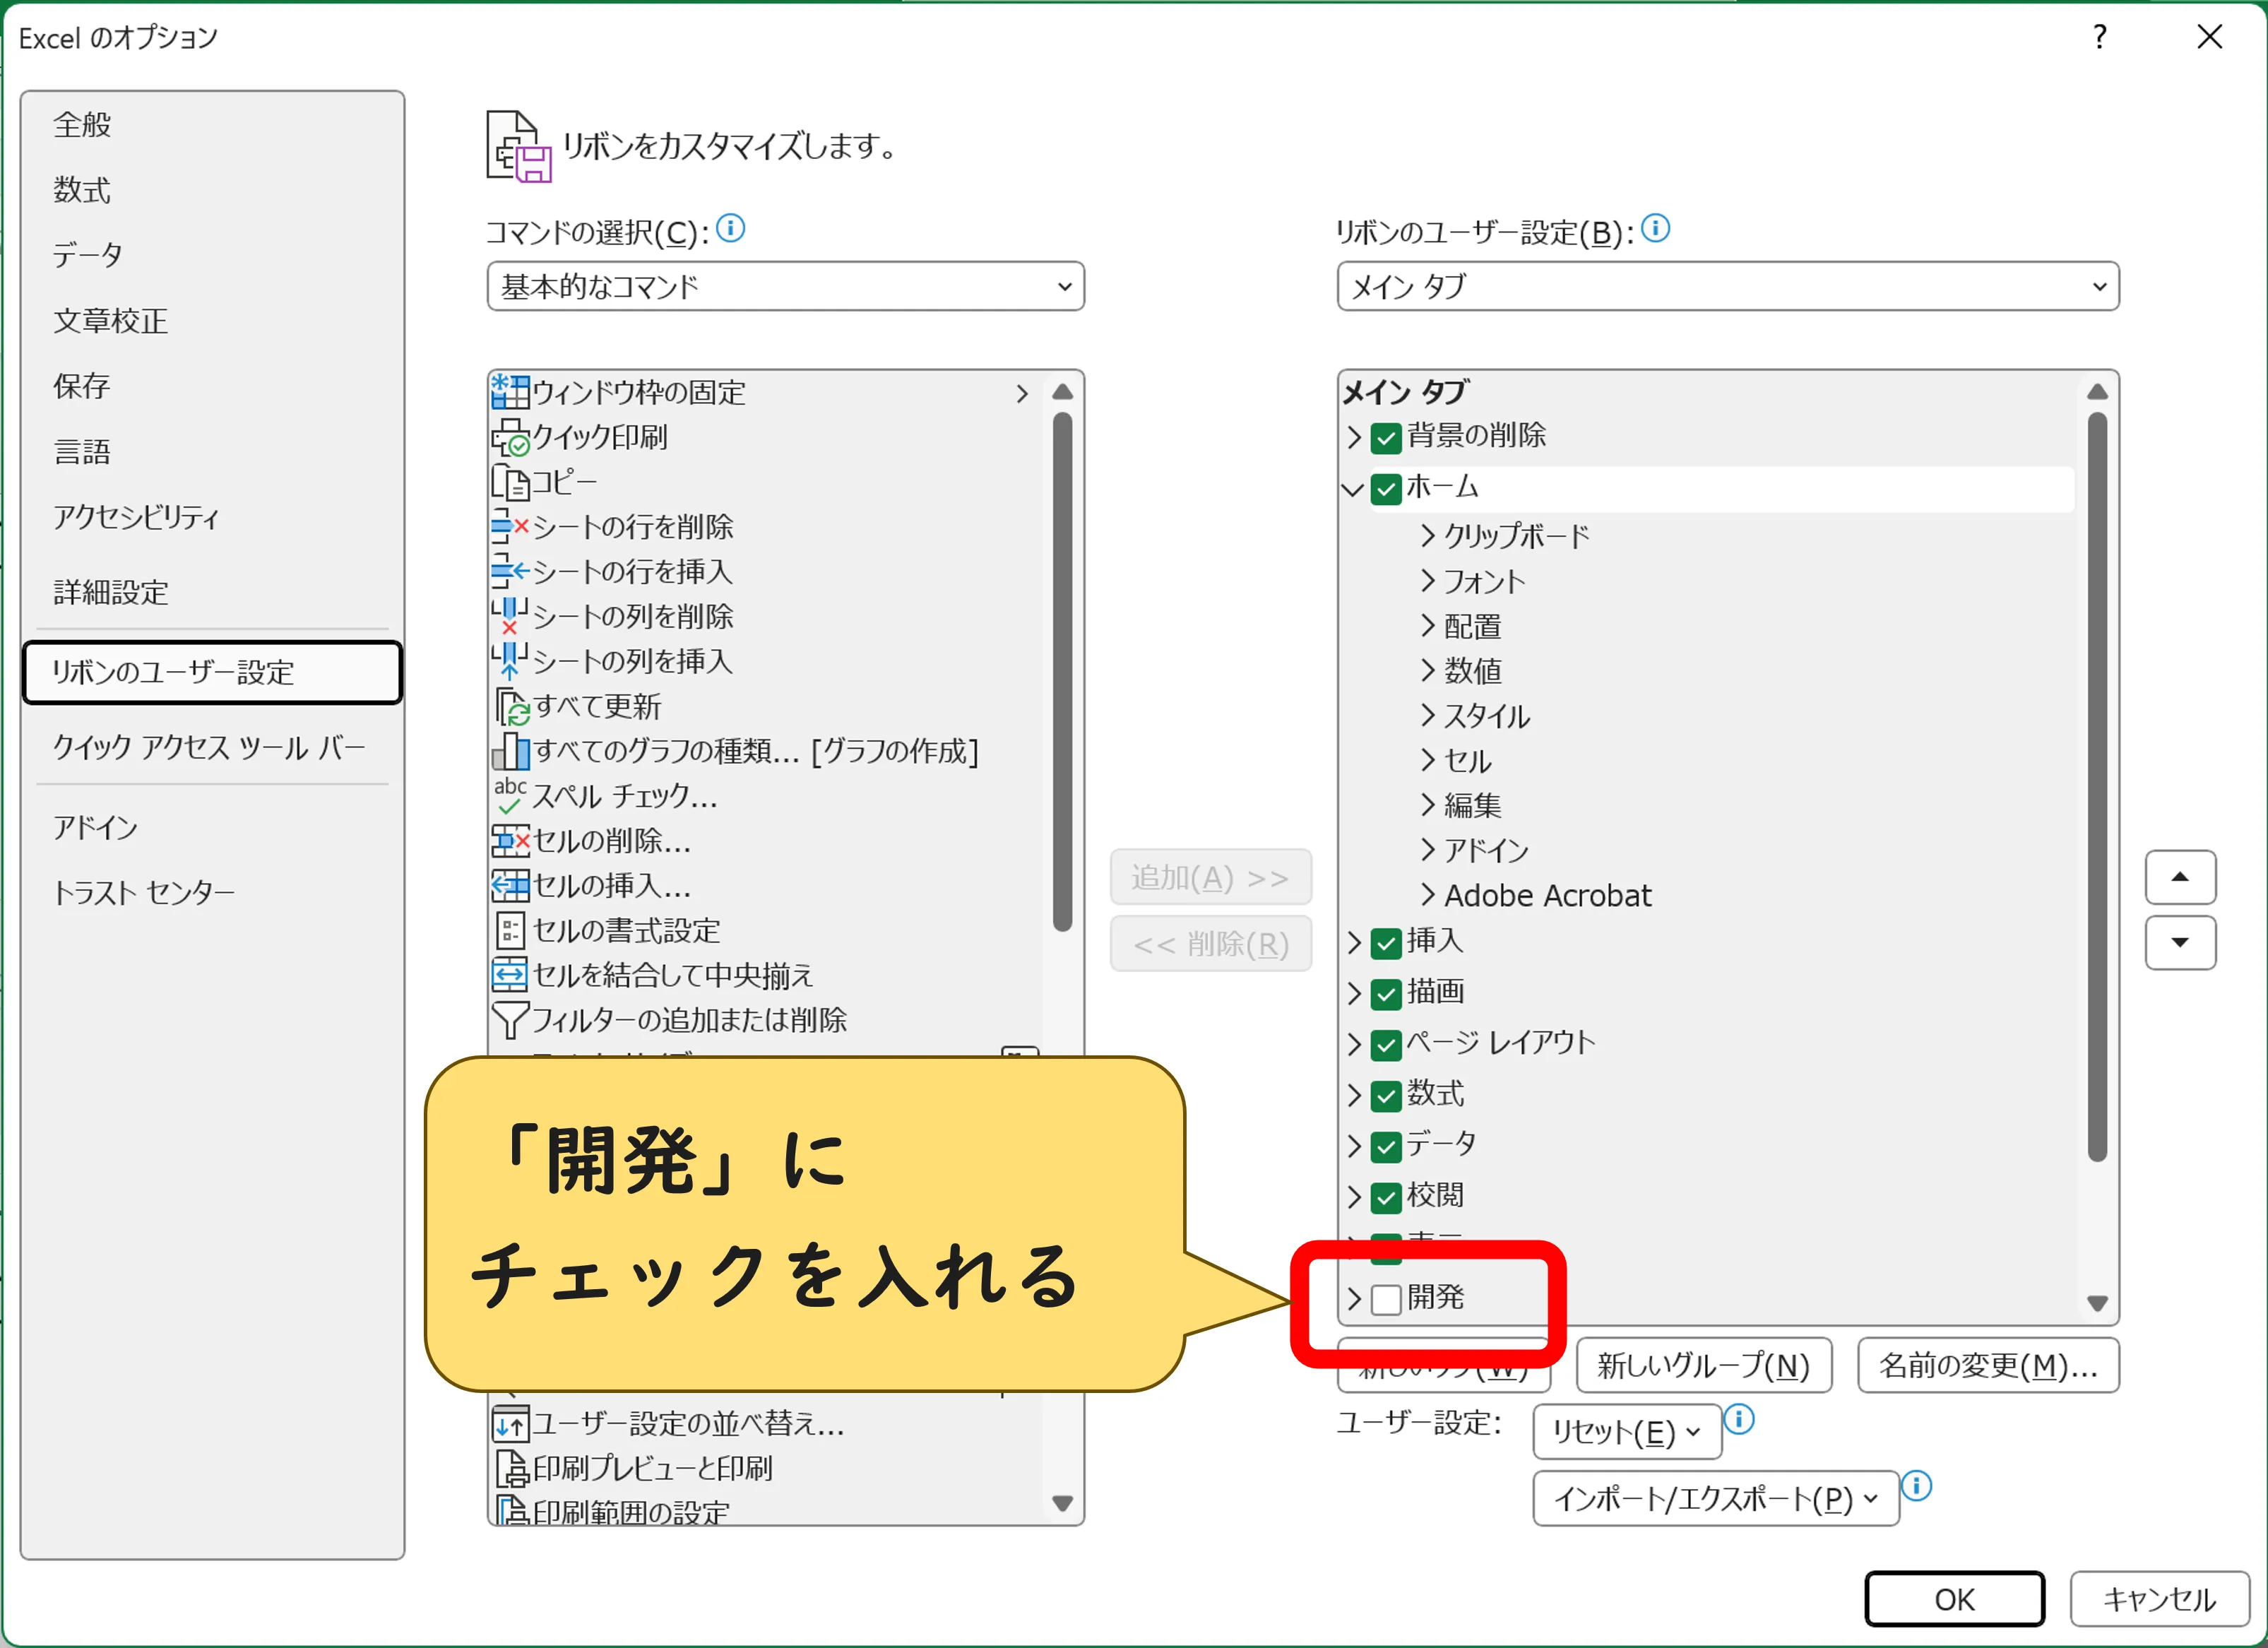This screenshot has height=1648, width=2268.
Task: Click the すべて更新 refresh icon
Action: click(512, 706)
